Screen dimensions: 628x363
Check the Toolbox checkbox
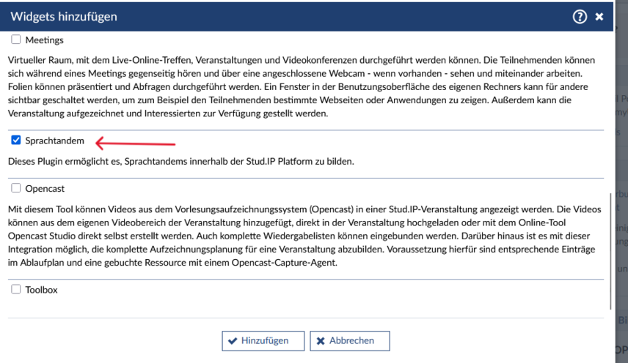(16, 290)
